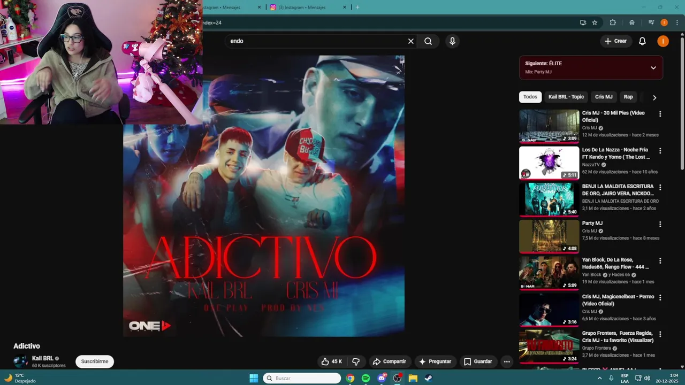Open OBS Studio from the taskbar
Viewport: 685px width, 385px height.
[397, 378]
